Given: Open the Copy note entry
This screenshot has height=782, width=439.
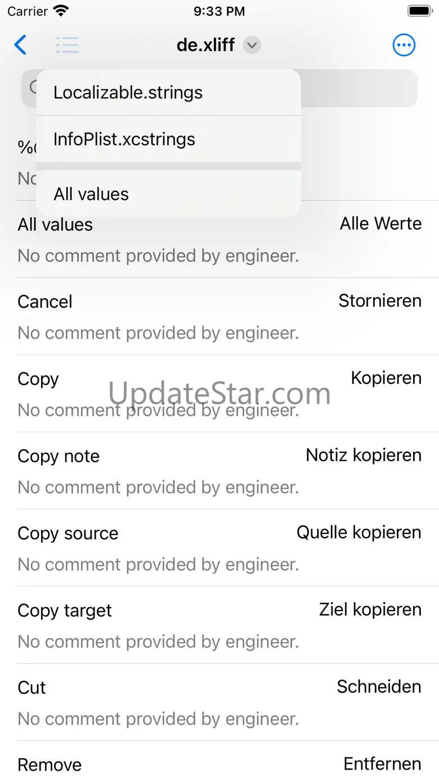Looking at the screenshot, I should pos(219,471).
